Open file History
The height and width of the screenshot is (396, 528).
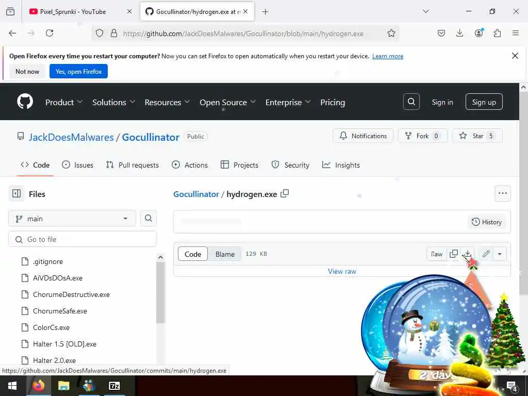[487, 222]
